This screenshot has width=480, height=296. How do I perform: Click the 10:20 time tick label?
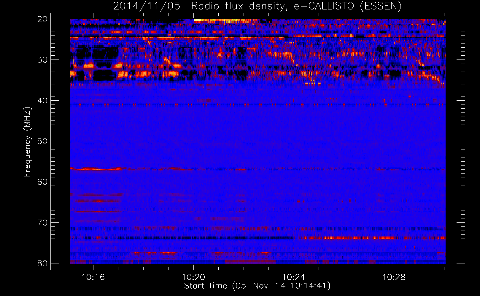click(x=193, y=277)
